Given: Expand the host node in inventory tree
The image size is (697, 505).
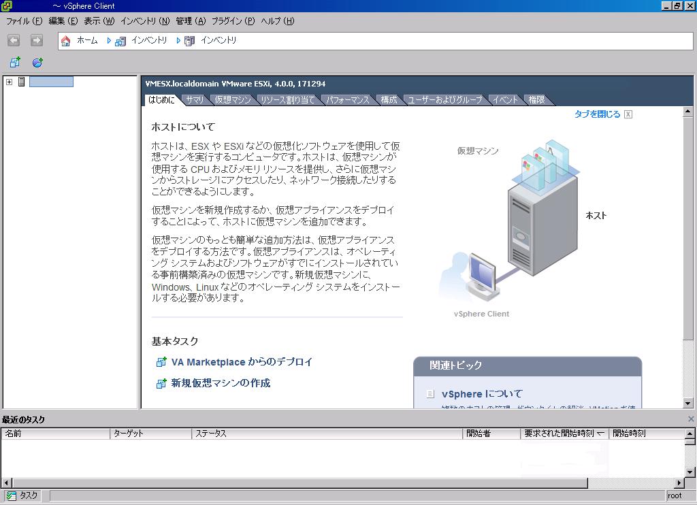Looking at the screenshot, I should (9, 82).
